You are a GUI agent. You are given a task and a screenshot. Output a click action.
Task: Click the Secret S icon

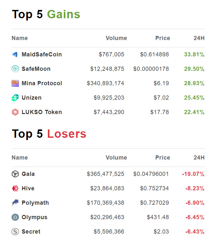(15, 232)
